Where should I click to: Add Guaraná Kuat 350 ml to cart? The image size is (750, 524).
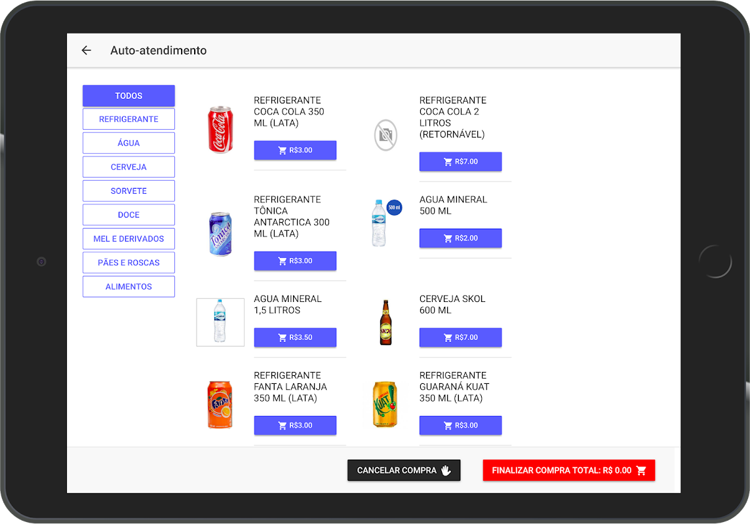pyautogui.click(x=461, y=425)
